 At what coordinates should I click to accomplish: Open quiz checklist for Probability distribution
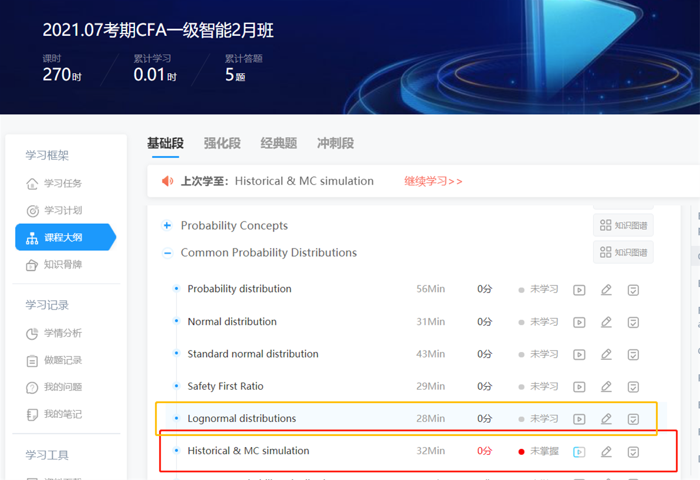633,290
